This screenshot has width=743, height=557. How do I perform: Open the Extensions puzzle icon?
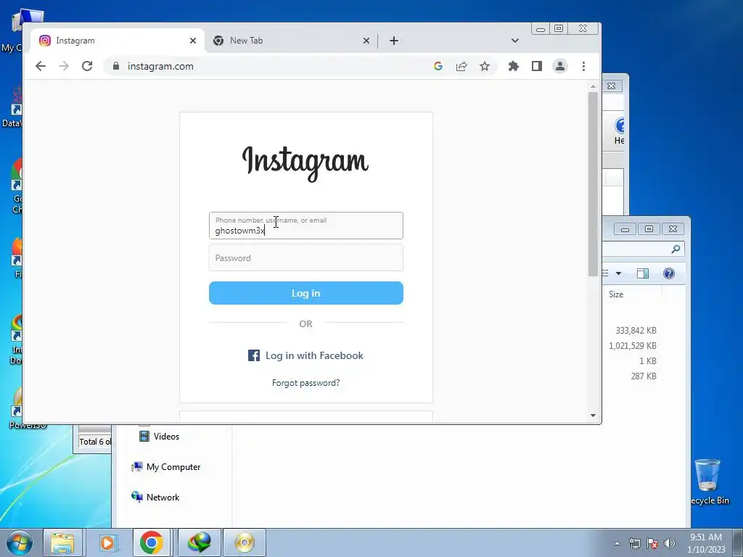[x=513, y=66]
